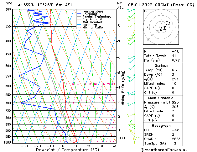The height and width of the screenshot is (152, 197).
Task: Click the 'Most Unstable' section heading
Action: coord(161,98)
